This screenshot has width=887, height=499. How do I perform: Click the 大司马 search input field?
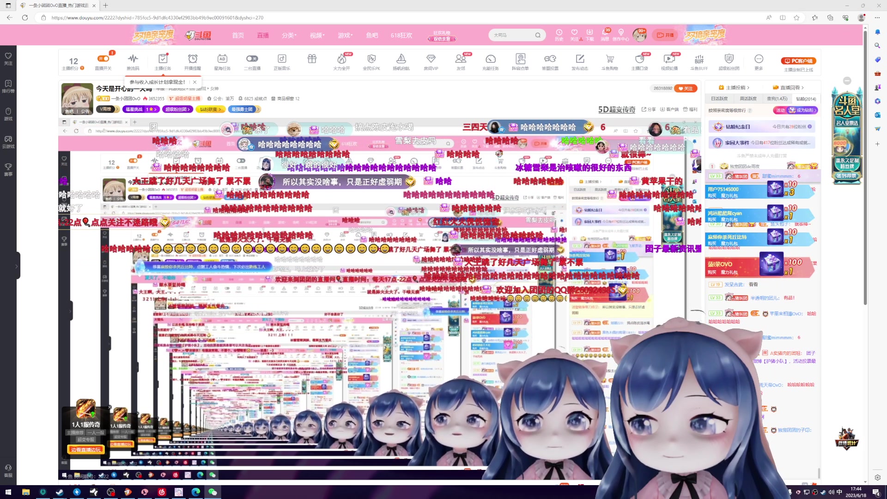click(x=512, y=35)
